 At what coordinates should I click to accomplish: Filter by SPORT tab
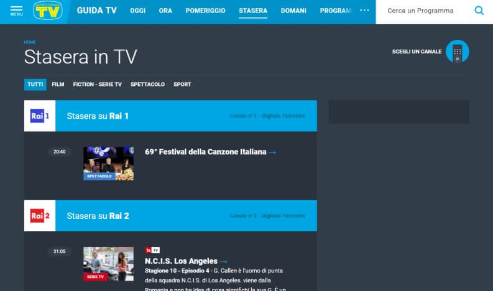coord(182,85)
